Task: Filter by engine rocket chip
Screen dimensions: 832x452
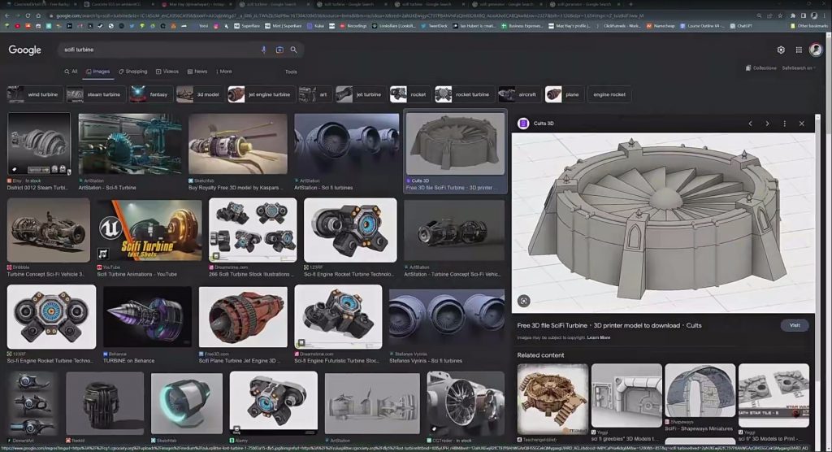Action: 609,94
